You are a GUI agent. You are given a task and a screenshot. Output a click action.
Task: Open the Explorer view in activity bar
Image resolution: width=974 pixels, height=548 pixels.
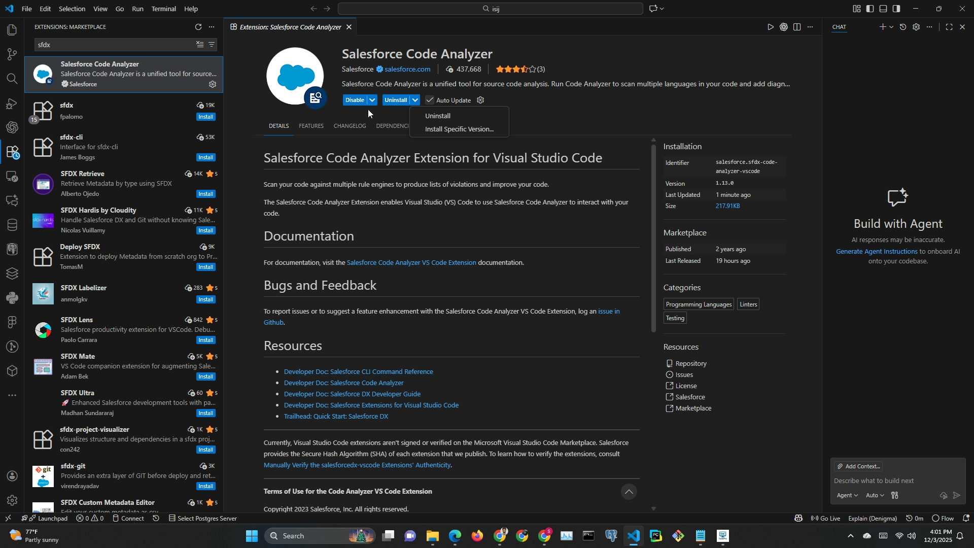coord(12,30)
